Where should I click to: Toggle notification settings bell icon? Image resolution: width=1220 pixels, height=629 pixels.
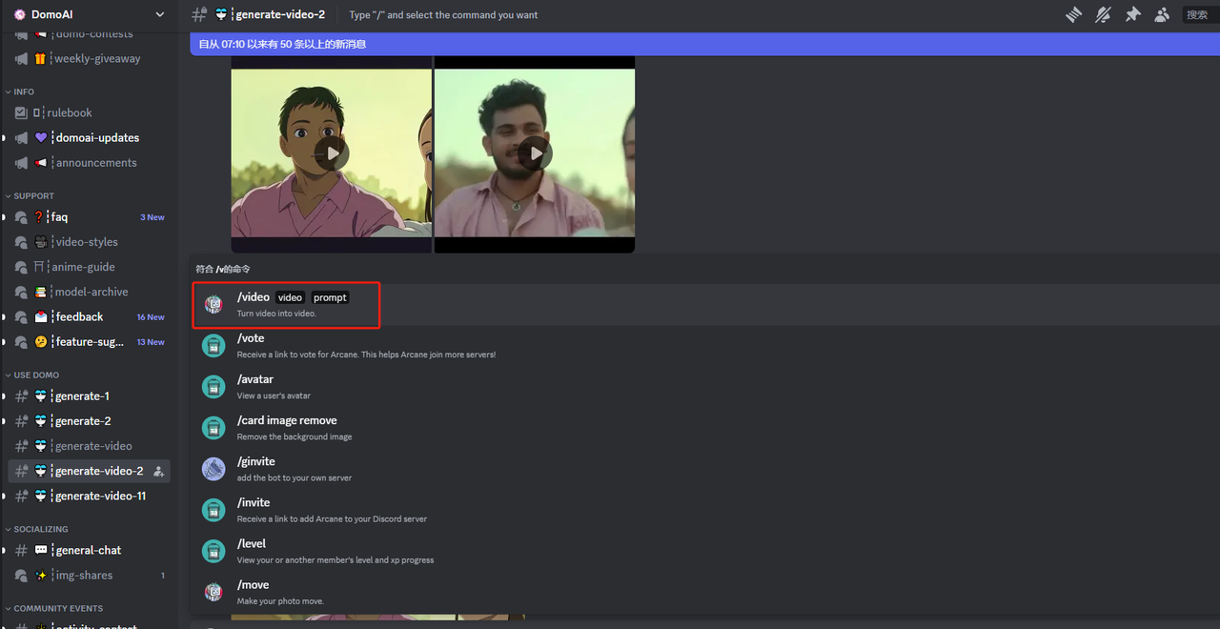(x=1104, y=14)
